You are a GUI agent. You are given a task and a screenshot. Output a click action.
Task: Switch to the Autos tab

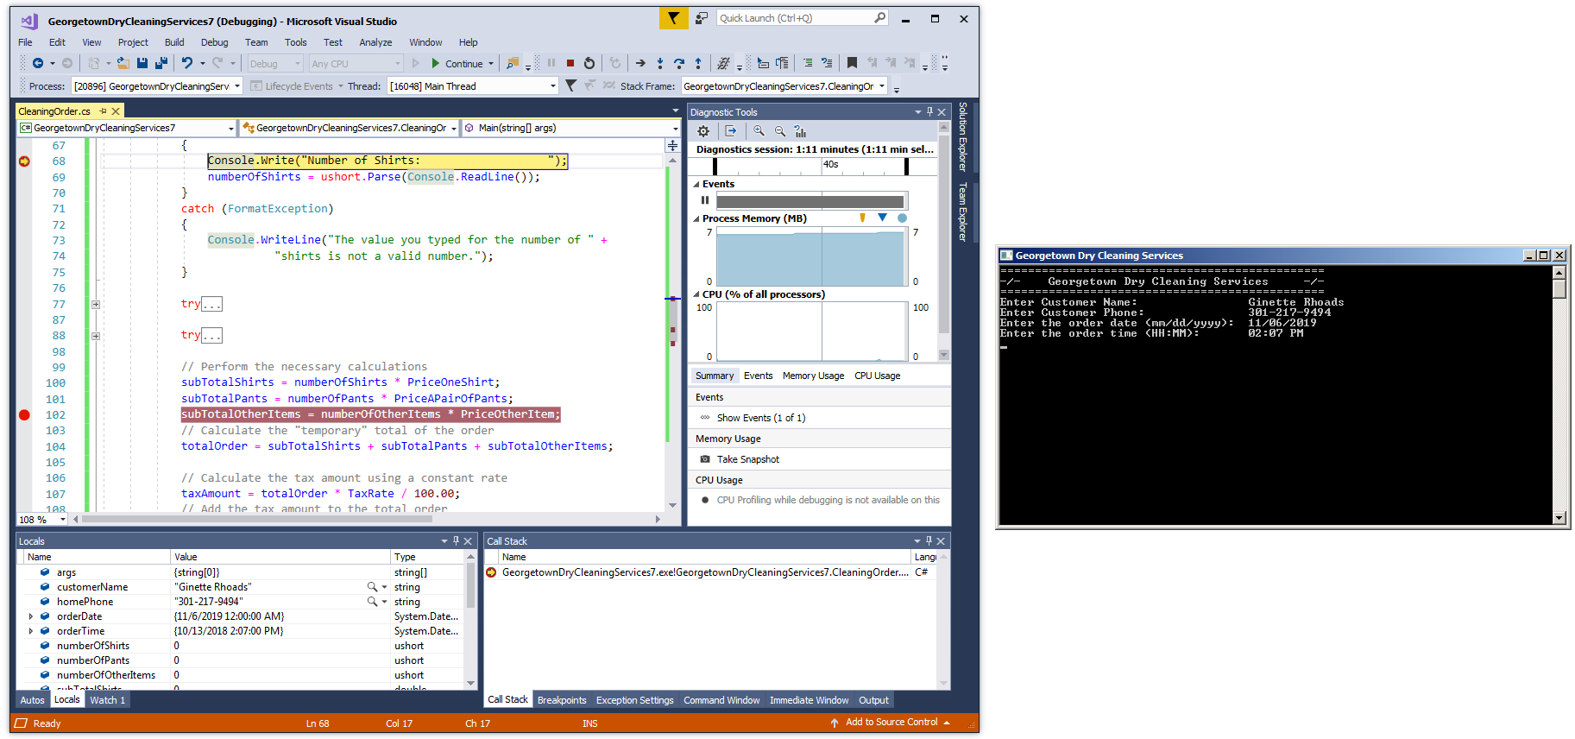32,700
